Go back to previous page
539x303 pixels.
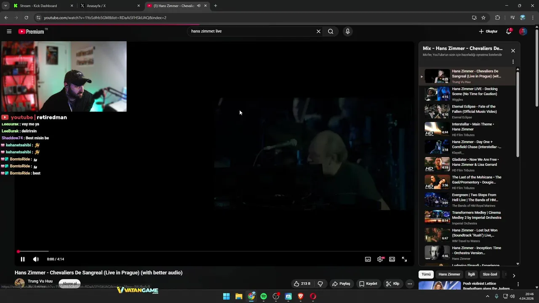click(6, 18)
